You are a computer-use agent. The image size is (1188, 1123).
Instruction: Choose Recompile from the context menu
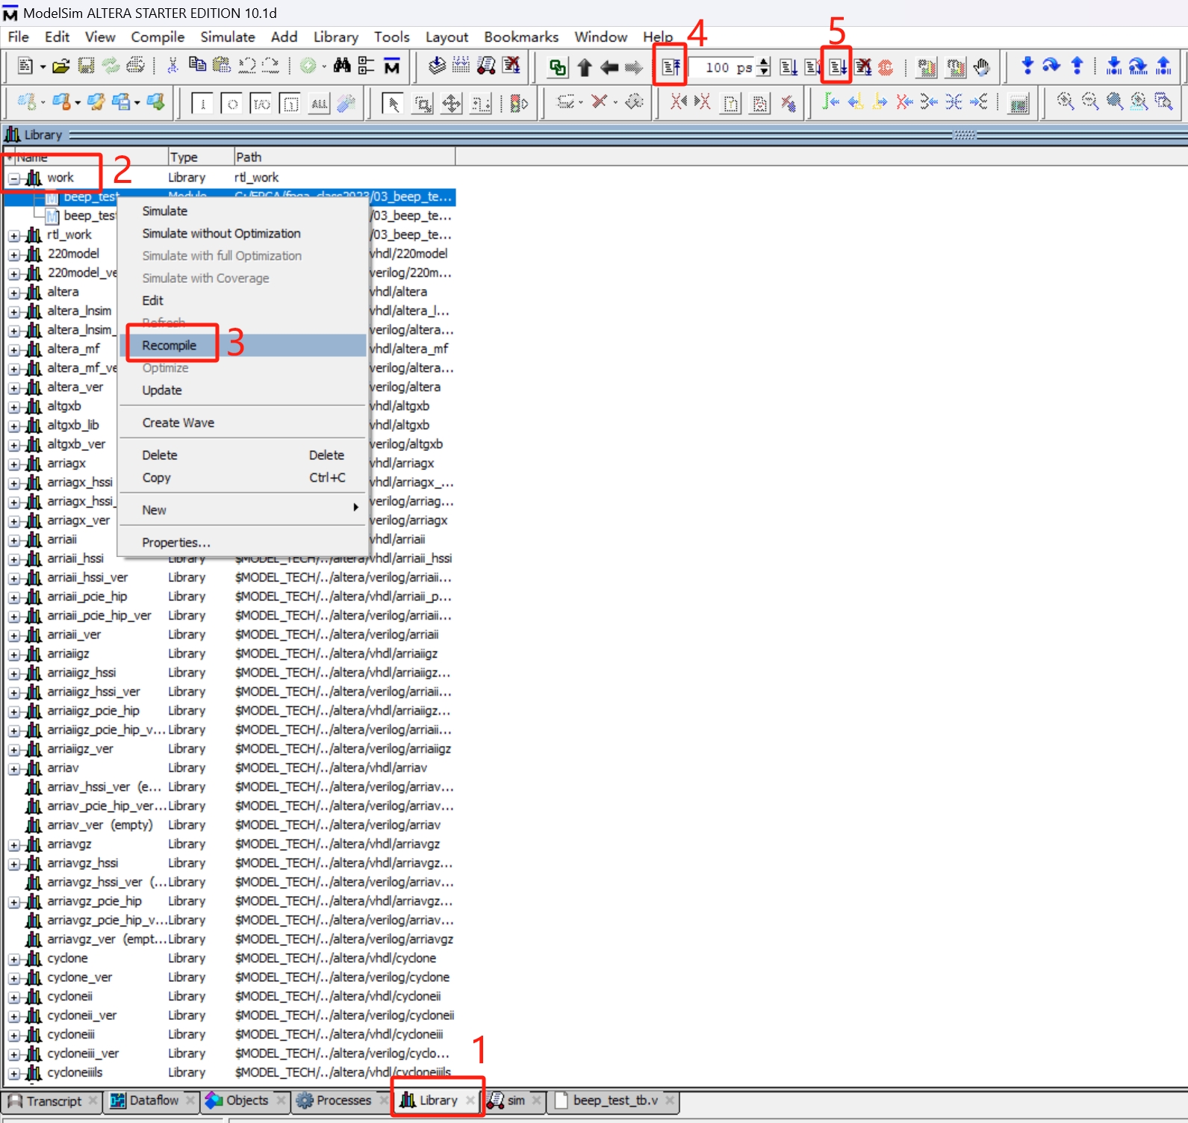point(243,345)
